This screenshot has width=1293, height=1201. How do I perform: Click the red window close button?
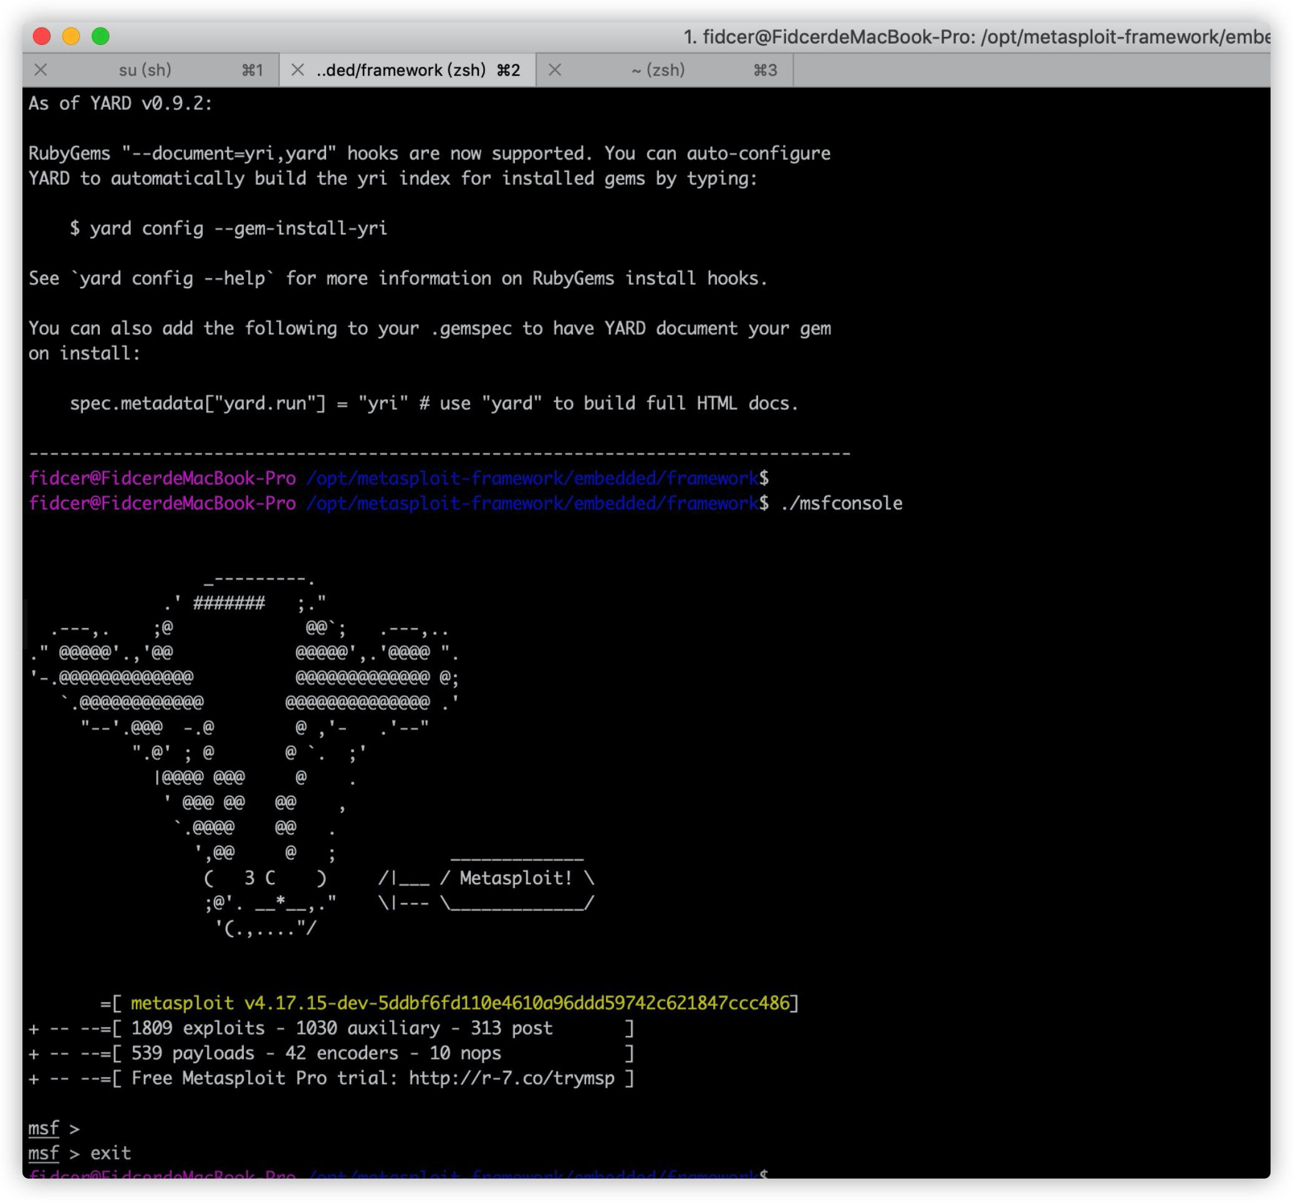coord(42,36)
